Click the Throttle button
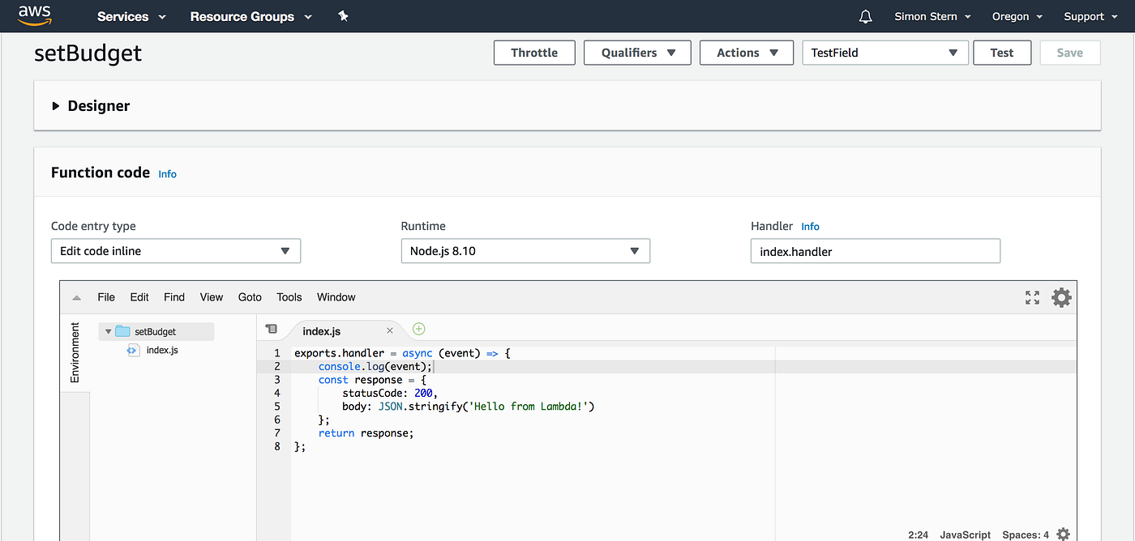Image resolution: width=1135 pixels, height=541 pixels. 534,53
